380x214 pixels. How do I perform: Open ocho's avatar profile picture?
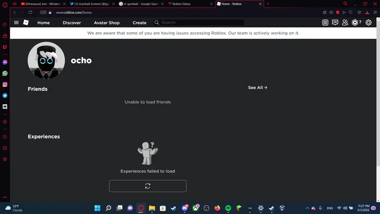[46, 60]
